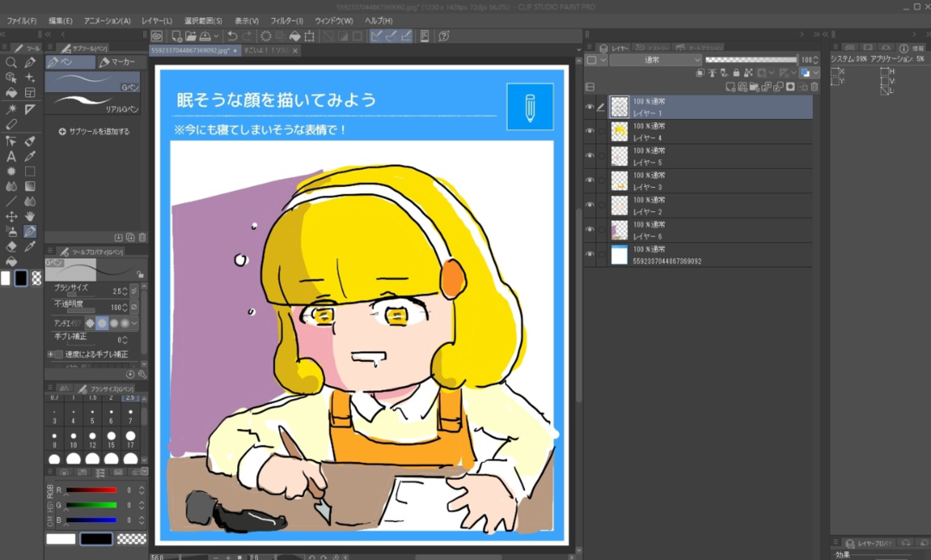Delete layer using the trash icon
This screenshot has width=931, height=560.
pos(814,87)
